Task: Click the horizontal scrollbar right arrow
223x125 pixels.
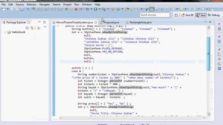Action: (205, 118)
